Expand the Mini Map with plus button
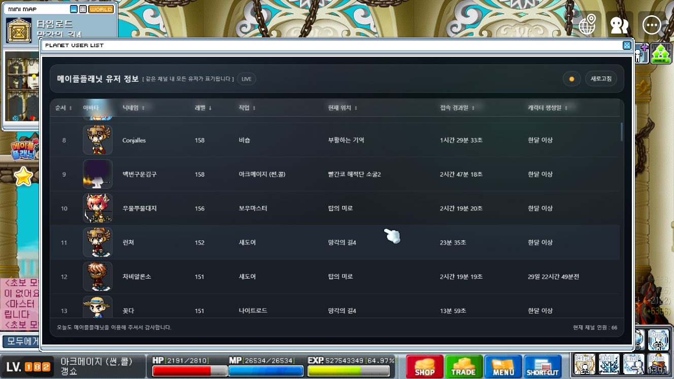Screen dimensions: 674x379 83,9
